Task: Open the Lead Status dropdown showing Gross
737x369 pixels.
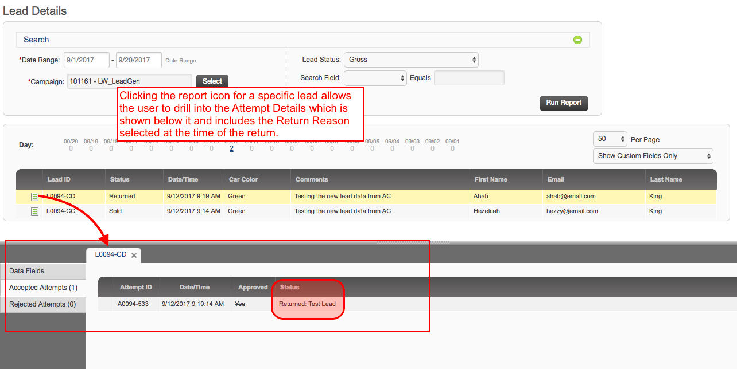Action: click(x=411, y=60)
